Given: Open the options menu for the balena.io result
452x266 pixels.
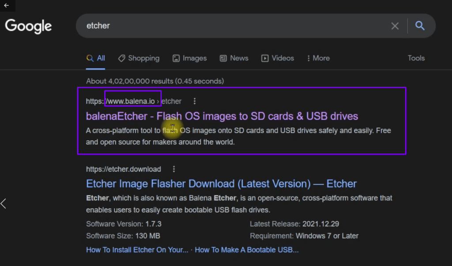Looking at the screenshot, I should [195, 101].
